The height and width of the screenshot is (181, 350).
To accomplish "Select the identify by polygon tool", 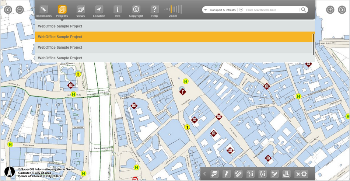I will coord(262,174).
